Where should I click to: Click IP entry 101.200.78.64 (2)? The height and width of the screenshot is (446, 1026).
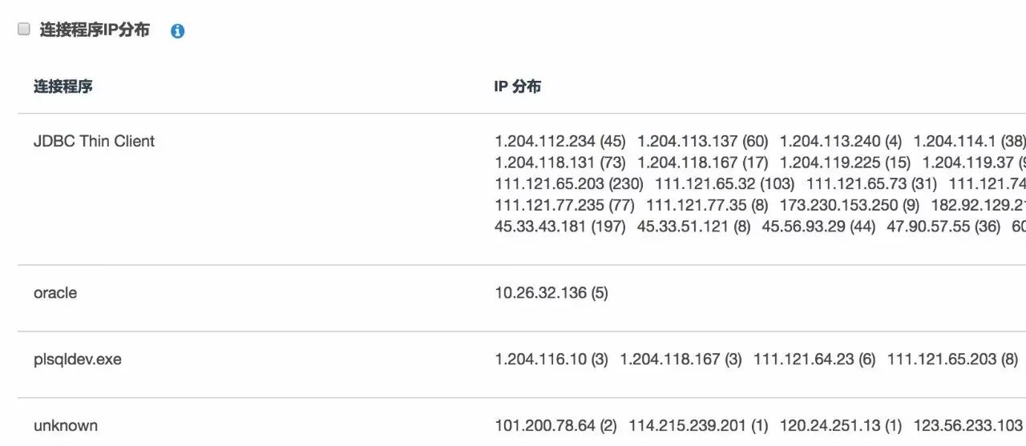coord(556,426)
